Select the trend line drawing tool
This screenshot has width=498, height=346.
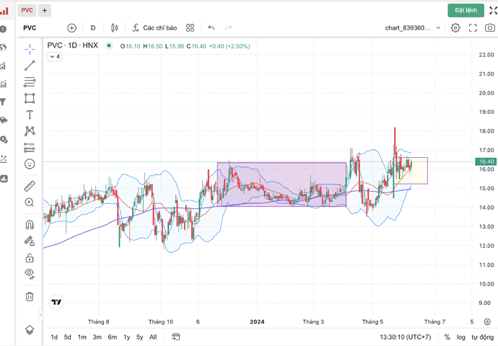(x=30, y=66)
